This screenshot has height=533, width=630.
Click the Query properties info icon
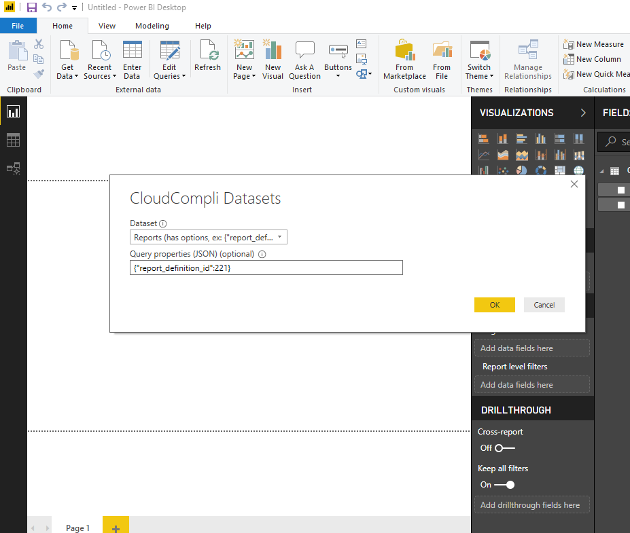click(262, 255)
